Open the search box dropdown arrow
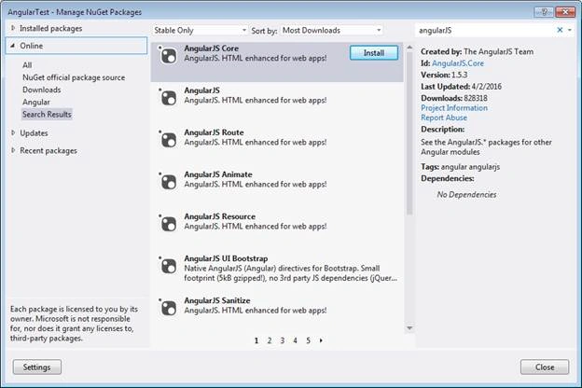The image size is (582, 388). [570, 30]
